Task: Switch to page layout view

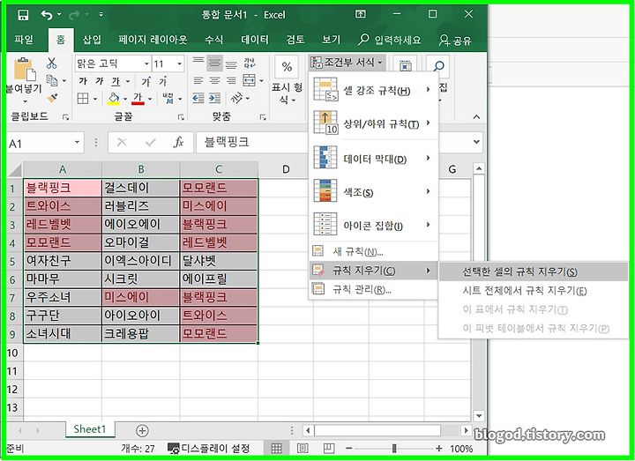Action: pyautogui.click(x=303, y=448)
